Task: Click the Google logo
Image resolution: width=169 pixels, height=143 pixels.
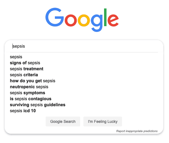Action: tap(82, 20)
